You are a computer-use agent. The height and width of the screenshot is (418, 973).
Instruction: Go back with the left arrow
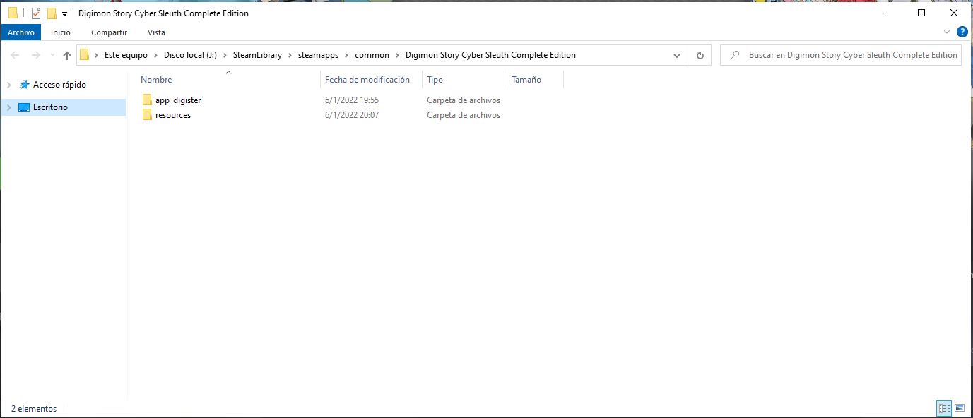click(16, 55)
